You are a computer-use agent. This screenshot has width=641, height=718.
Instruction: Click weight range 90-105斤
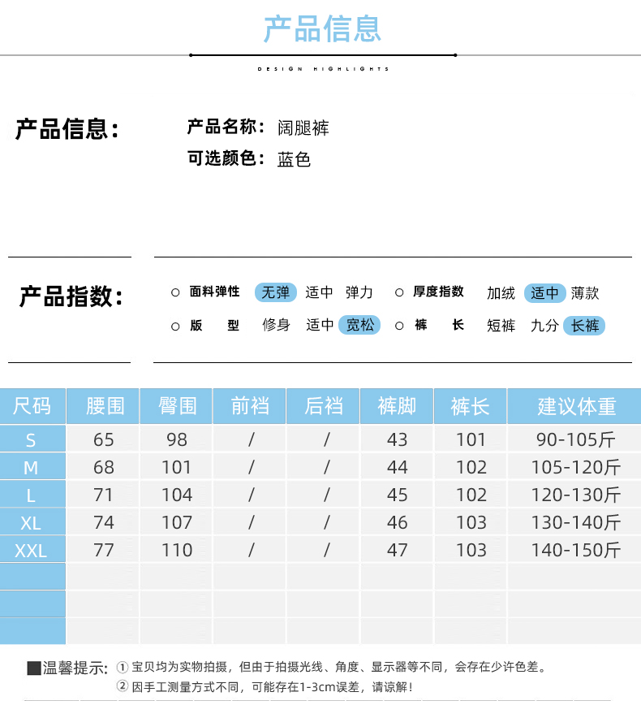576,439
